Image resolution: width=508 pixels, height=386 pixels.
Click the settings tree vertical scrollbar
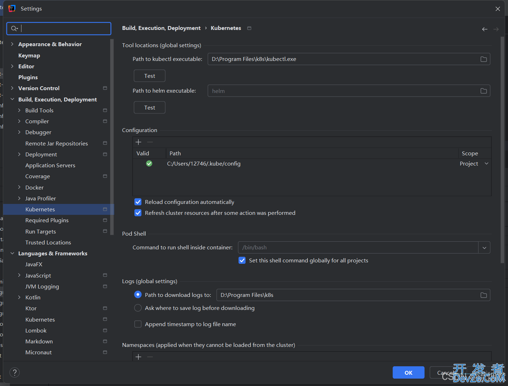[x=112, y=137]
